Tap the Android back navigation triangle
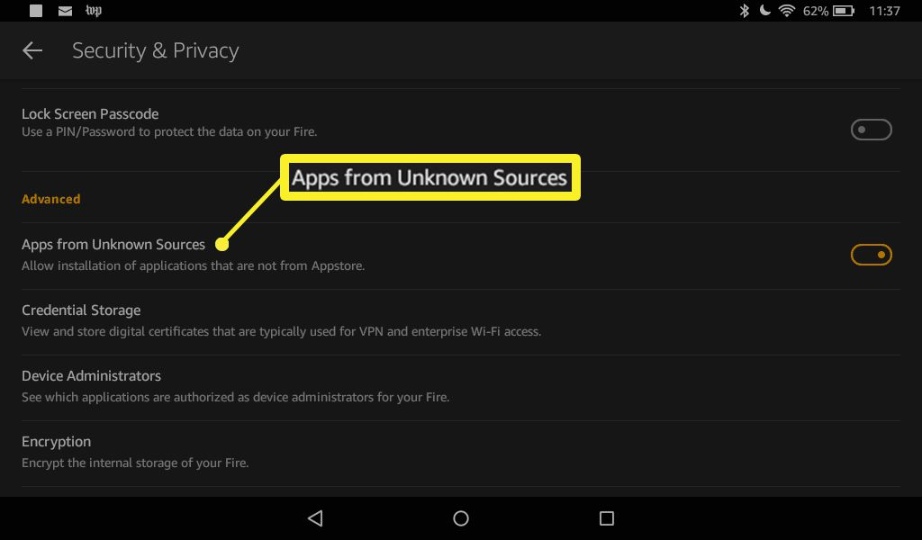The width and height of the screenshot is (922, 540). pyautogui.click(x=315, y=518)
